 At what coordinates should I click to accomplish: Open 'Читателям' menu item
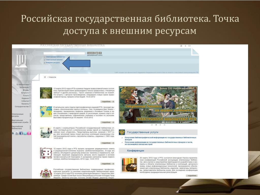(24, 87)
